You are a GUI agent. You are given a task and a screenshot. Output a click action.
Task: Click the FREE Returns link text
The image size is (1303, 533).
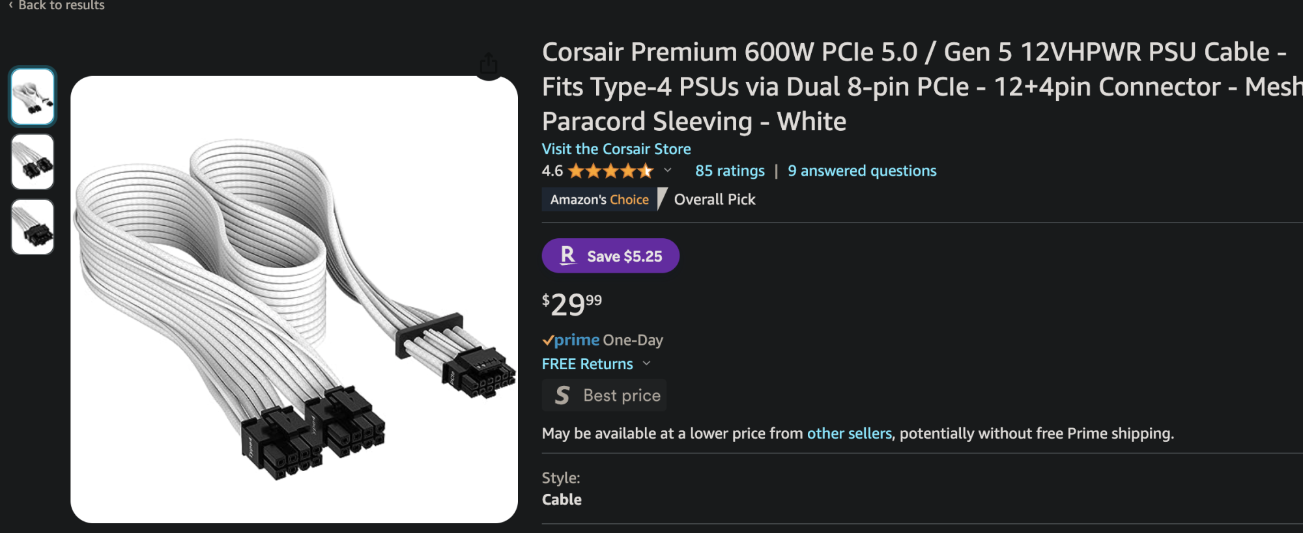587,364
